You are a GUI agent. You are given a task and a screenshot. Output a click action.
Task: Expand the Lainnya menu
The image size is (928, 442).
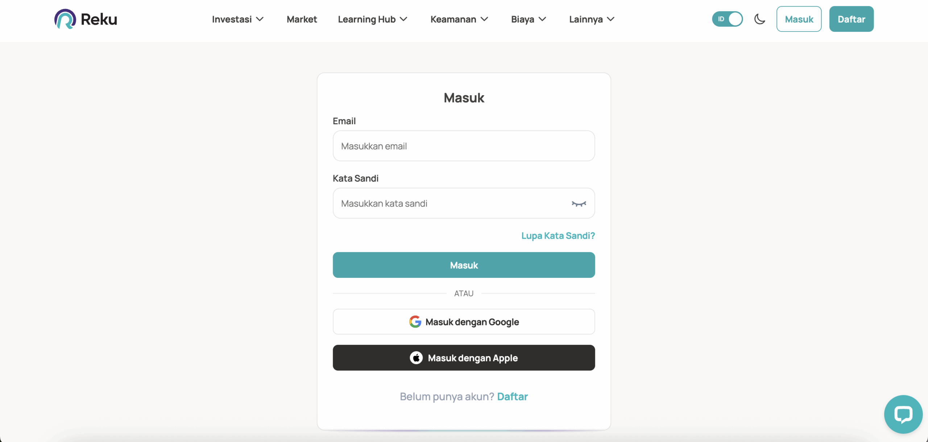[x=591, y=19]
